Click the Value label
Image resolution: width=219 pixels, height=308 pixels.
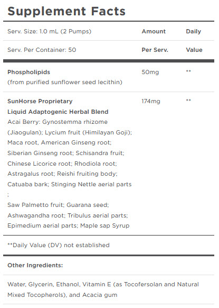click(x=194, y=50)
